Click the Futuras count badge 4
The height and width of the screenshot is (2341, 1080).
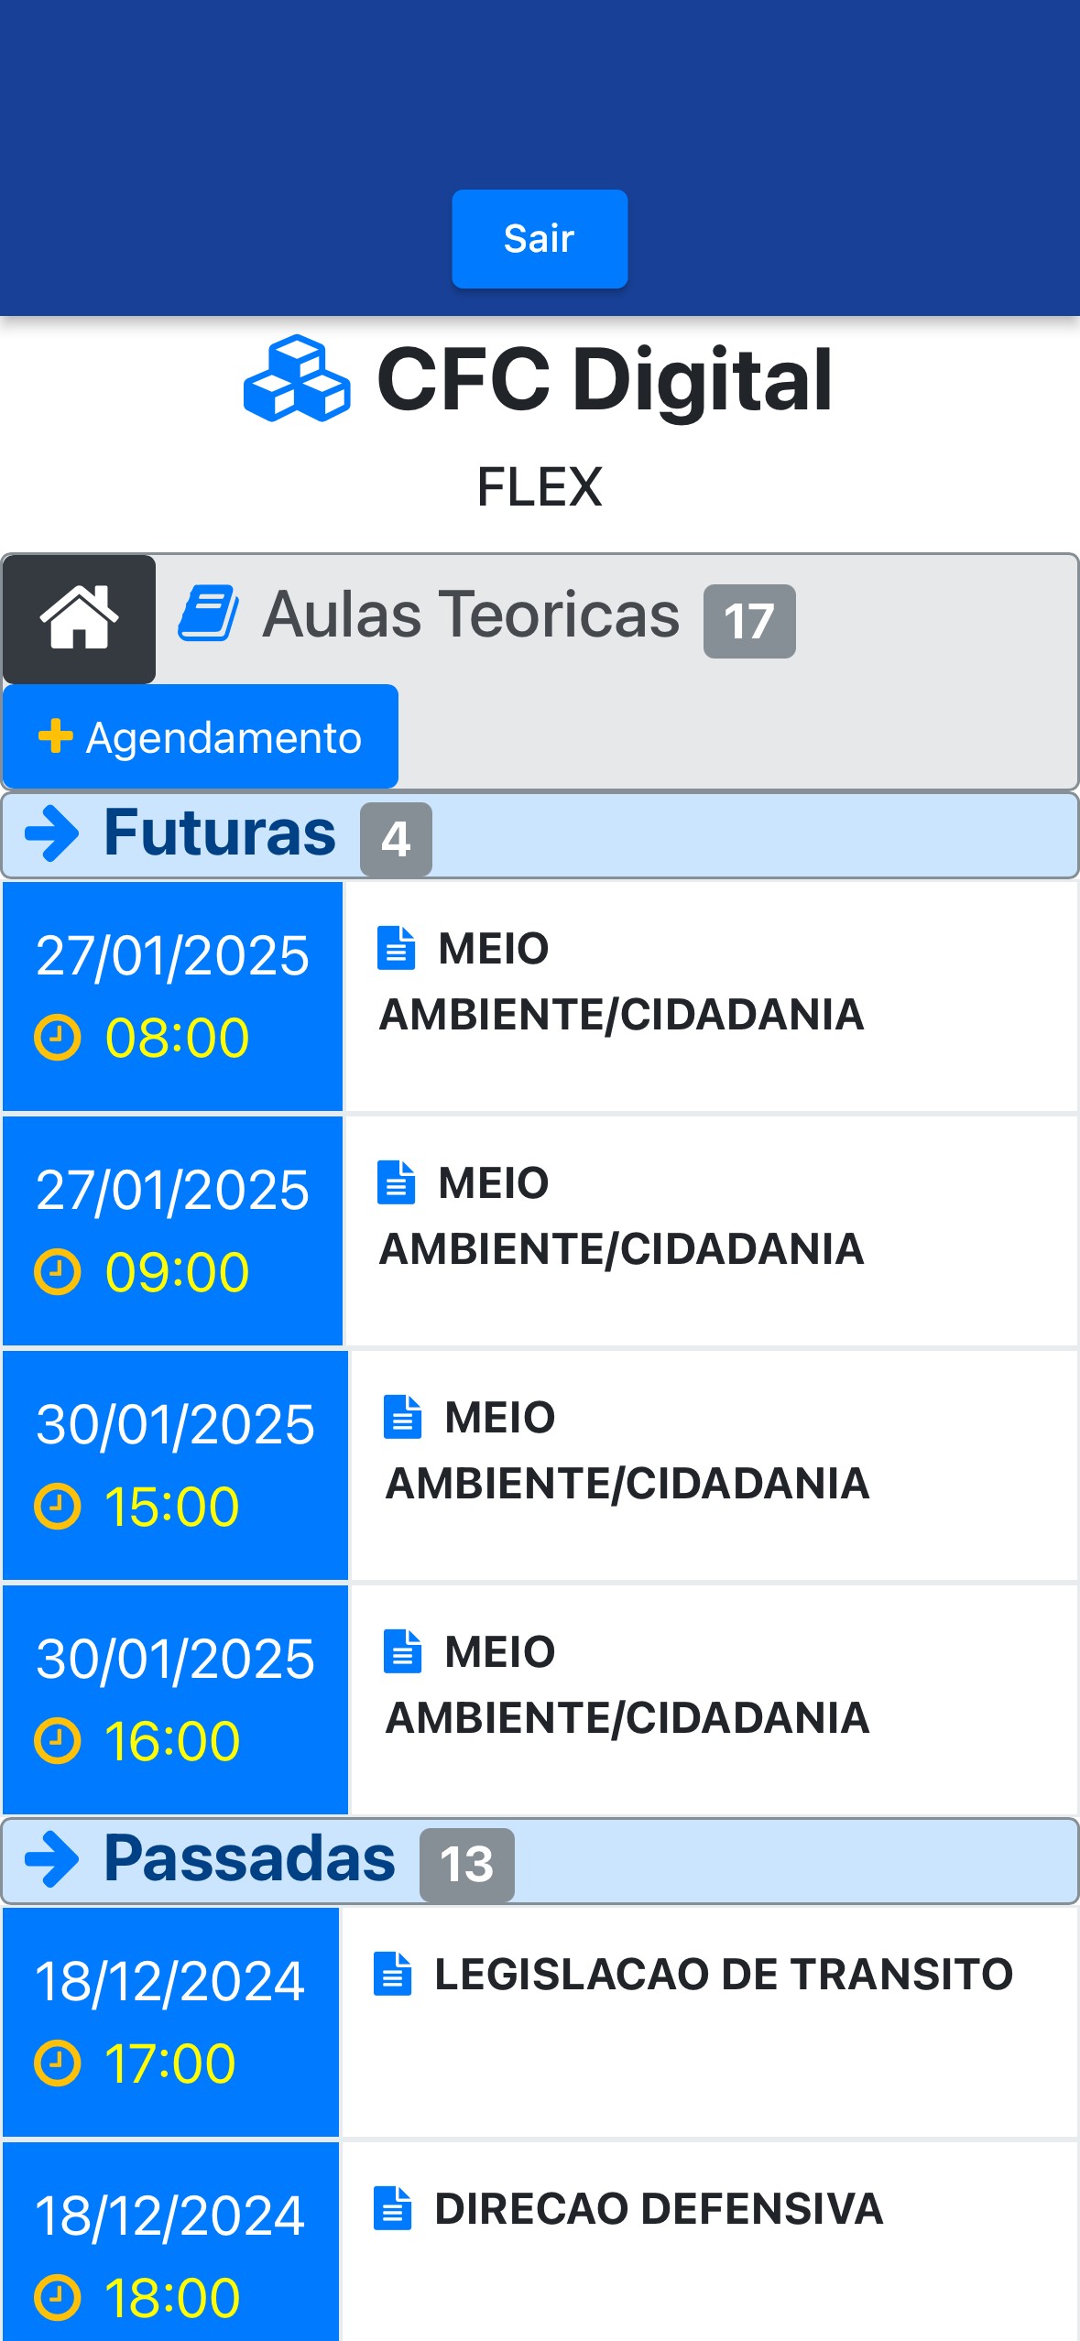coord(396,839)
